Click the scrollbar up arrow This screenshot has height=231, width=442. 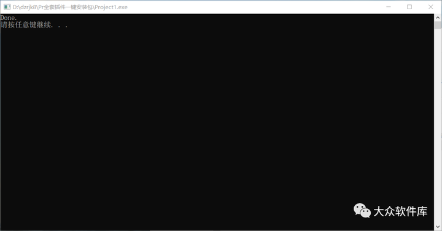tap(438, 17)
